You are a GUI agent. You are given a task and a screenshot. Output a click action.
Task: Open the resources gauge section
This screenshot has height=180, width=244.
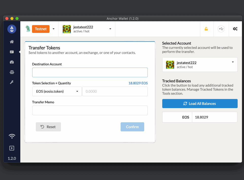click(x=12, y=62)
